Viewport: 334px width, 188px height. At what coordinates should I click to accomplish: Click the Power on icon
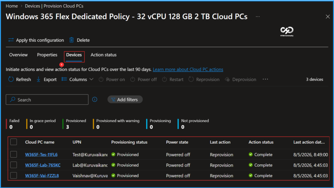(x=101, y=79)
